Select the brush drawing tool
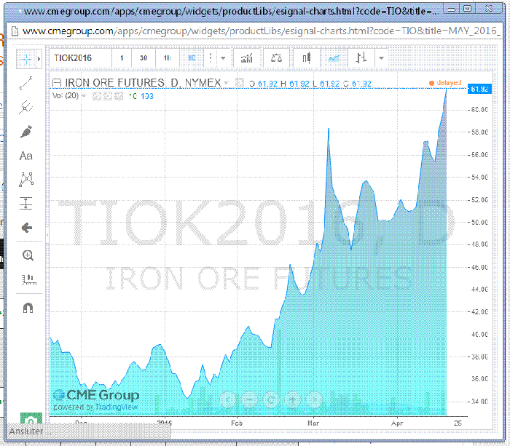Screen dimensions: 510x446 pyautogui.click(x=26, y=132)
